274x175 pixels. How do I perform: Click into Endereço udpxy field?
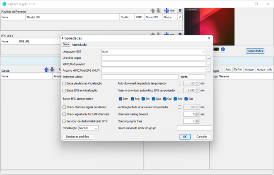(x=139, y=77)
